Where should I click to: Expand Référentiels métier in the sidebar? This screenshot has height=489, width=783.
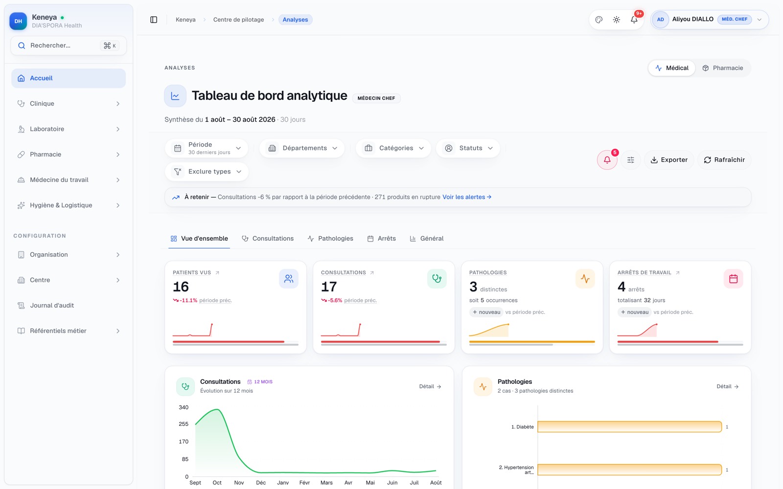[x=69, y=331]
